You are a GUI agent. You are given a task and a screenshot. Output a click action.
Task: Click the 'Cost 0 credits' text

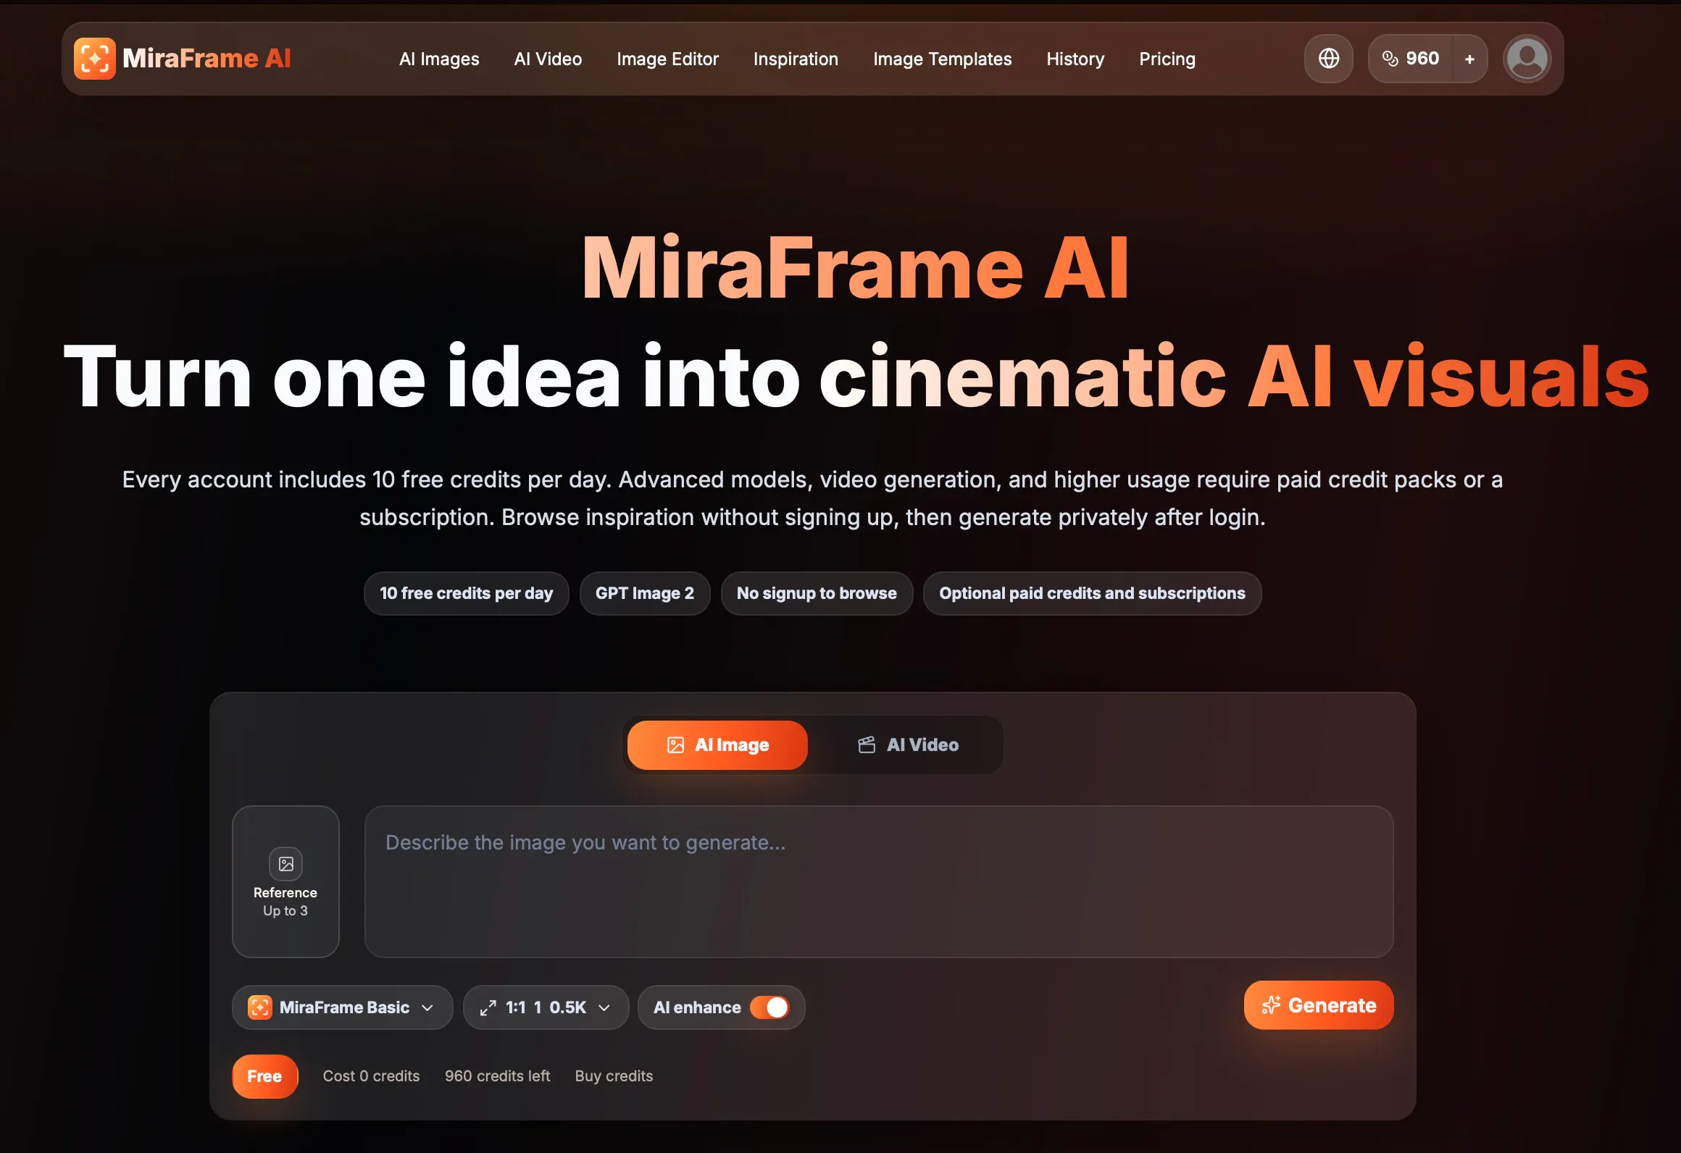[371, 1076]
